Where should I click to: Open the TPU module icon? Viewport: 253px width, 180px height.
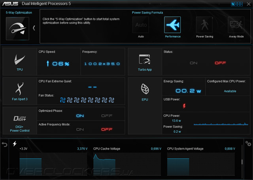coord(20,60)
